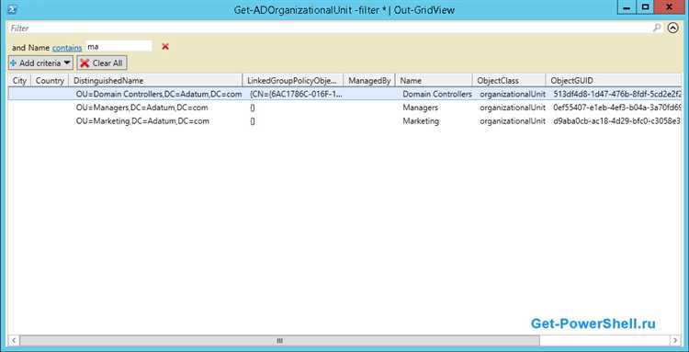The height and width of the screenshot is (352, 689).
Task: Click in the Filter text box
Action: pyautogui.click(x=331, y=28)
